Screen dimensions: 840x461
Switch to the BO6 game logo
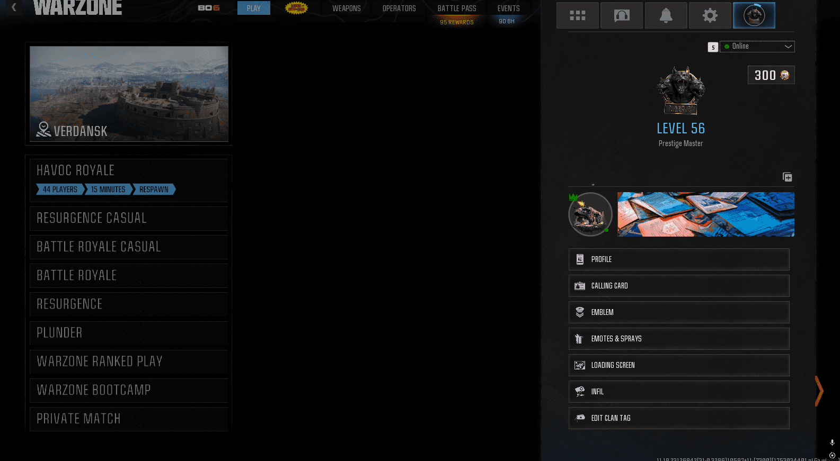click(209, 8)
